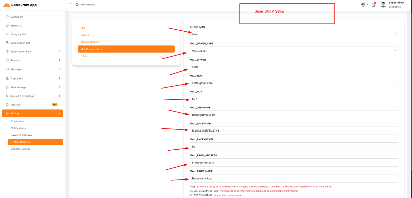Select the Drivers tab
412x198 pixels.
85,35
